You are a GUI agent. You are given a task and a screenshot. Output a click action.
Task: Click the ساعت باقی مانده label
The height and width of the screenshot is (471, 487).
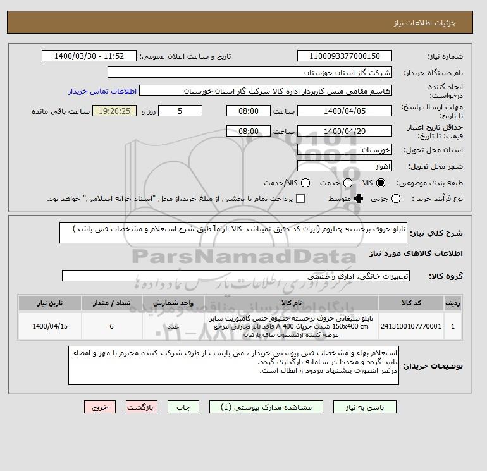tap(61, 111)
